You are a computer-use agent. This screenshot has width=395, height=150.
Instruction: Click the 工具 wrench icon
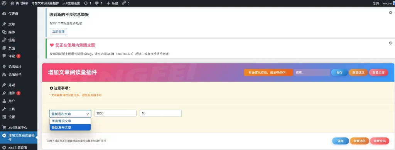pyautogui.click(x=4, y=109)
